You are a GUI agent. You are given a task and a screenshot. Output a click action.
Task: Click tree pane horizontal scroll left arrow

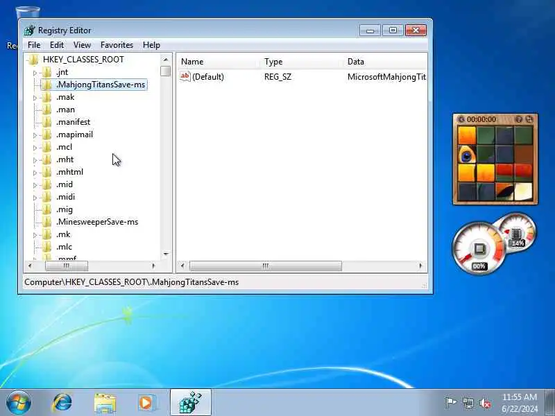30,266
